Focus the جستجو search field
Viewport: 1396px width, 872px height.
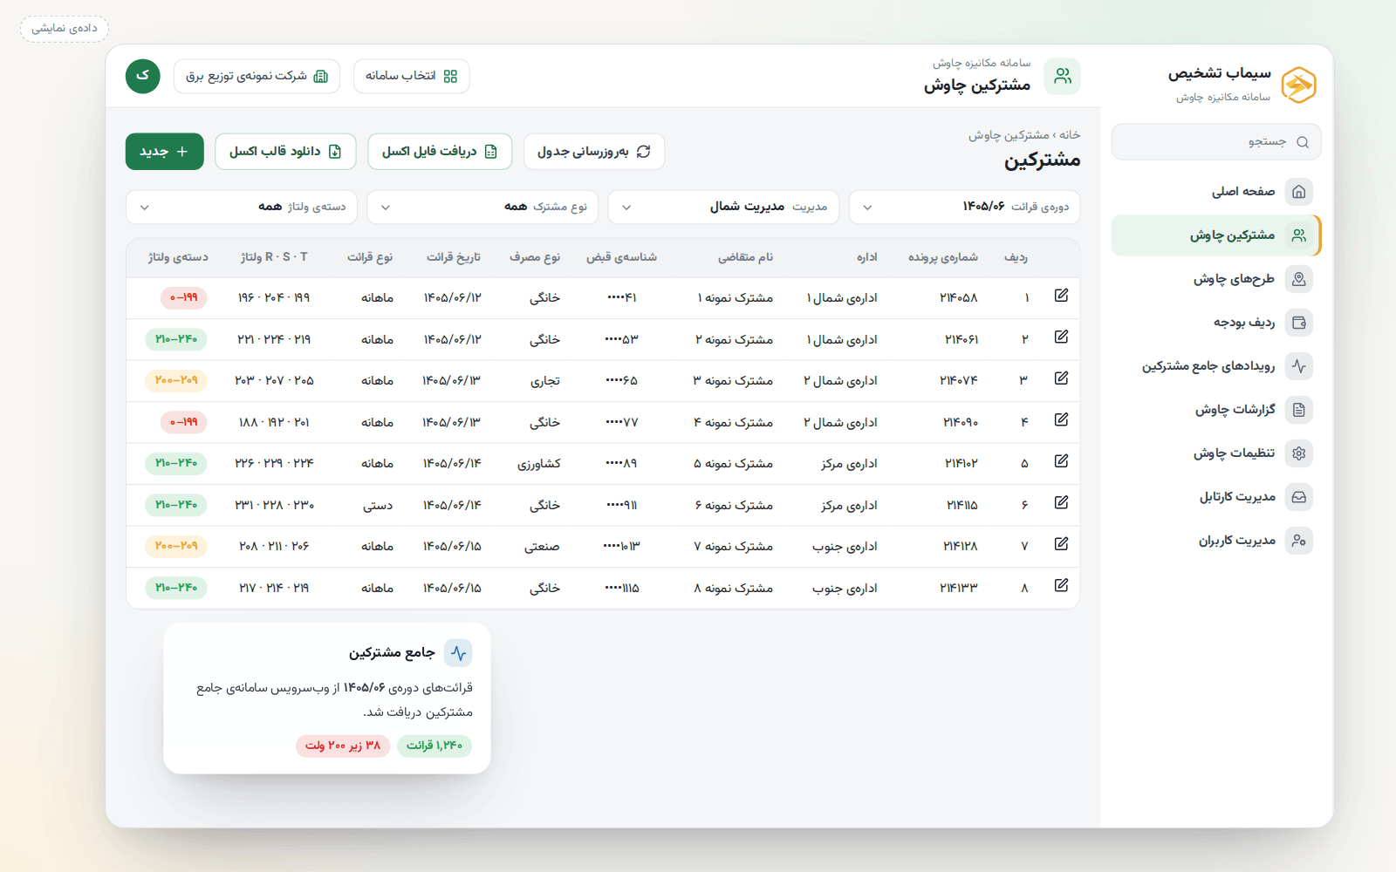click(1216, 142)
